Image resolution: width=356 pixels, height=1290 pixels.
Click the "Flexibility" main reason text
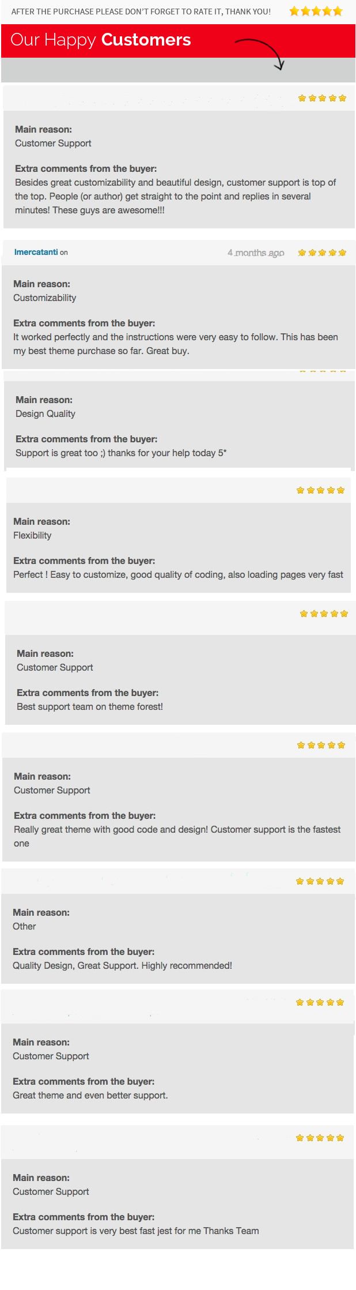(x=32, y=535)
